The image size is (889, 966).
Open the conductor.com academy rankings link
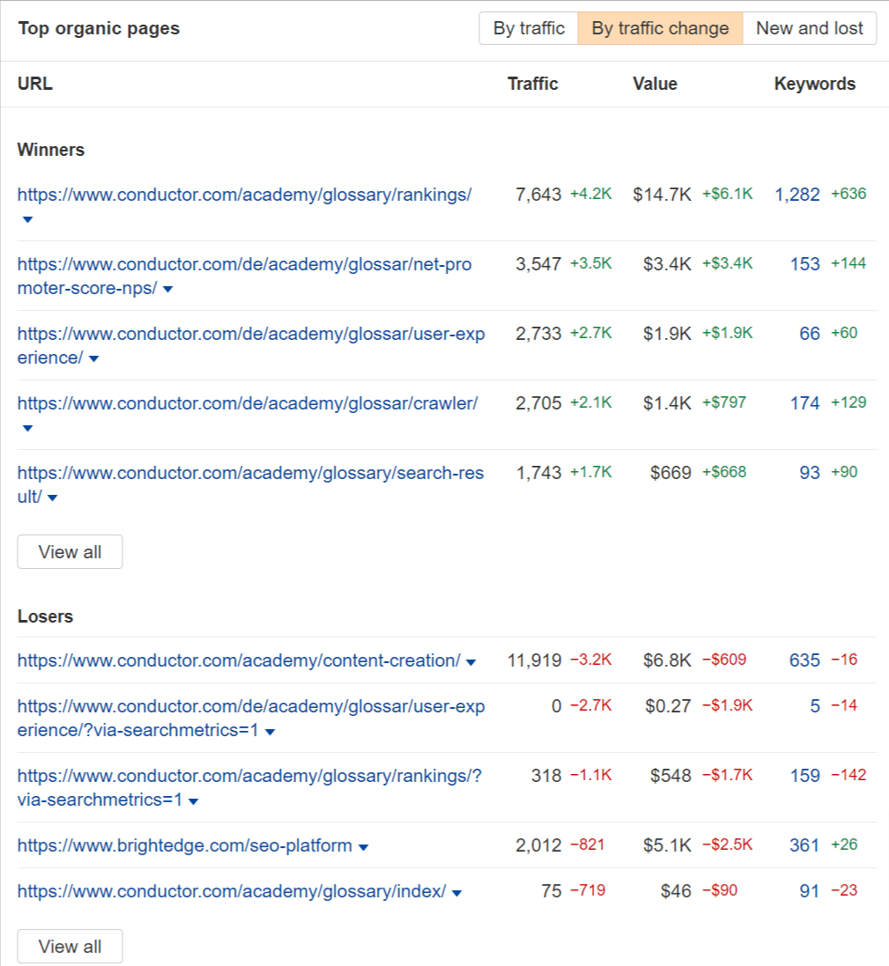(x=247, y=195)
